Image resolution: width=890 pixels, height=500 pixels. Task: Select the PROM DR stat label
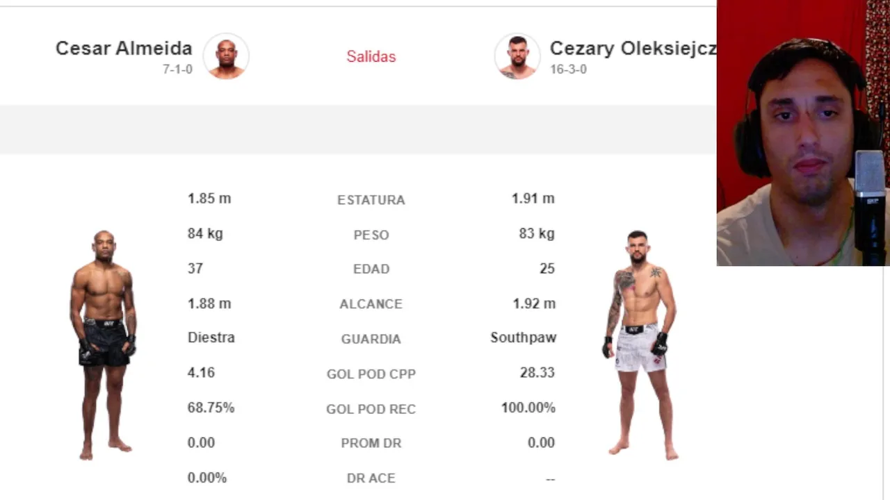tap(371, 443)
